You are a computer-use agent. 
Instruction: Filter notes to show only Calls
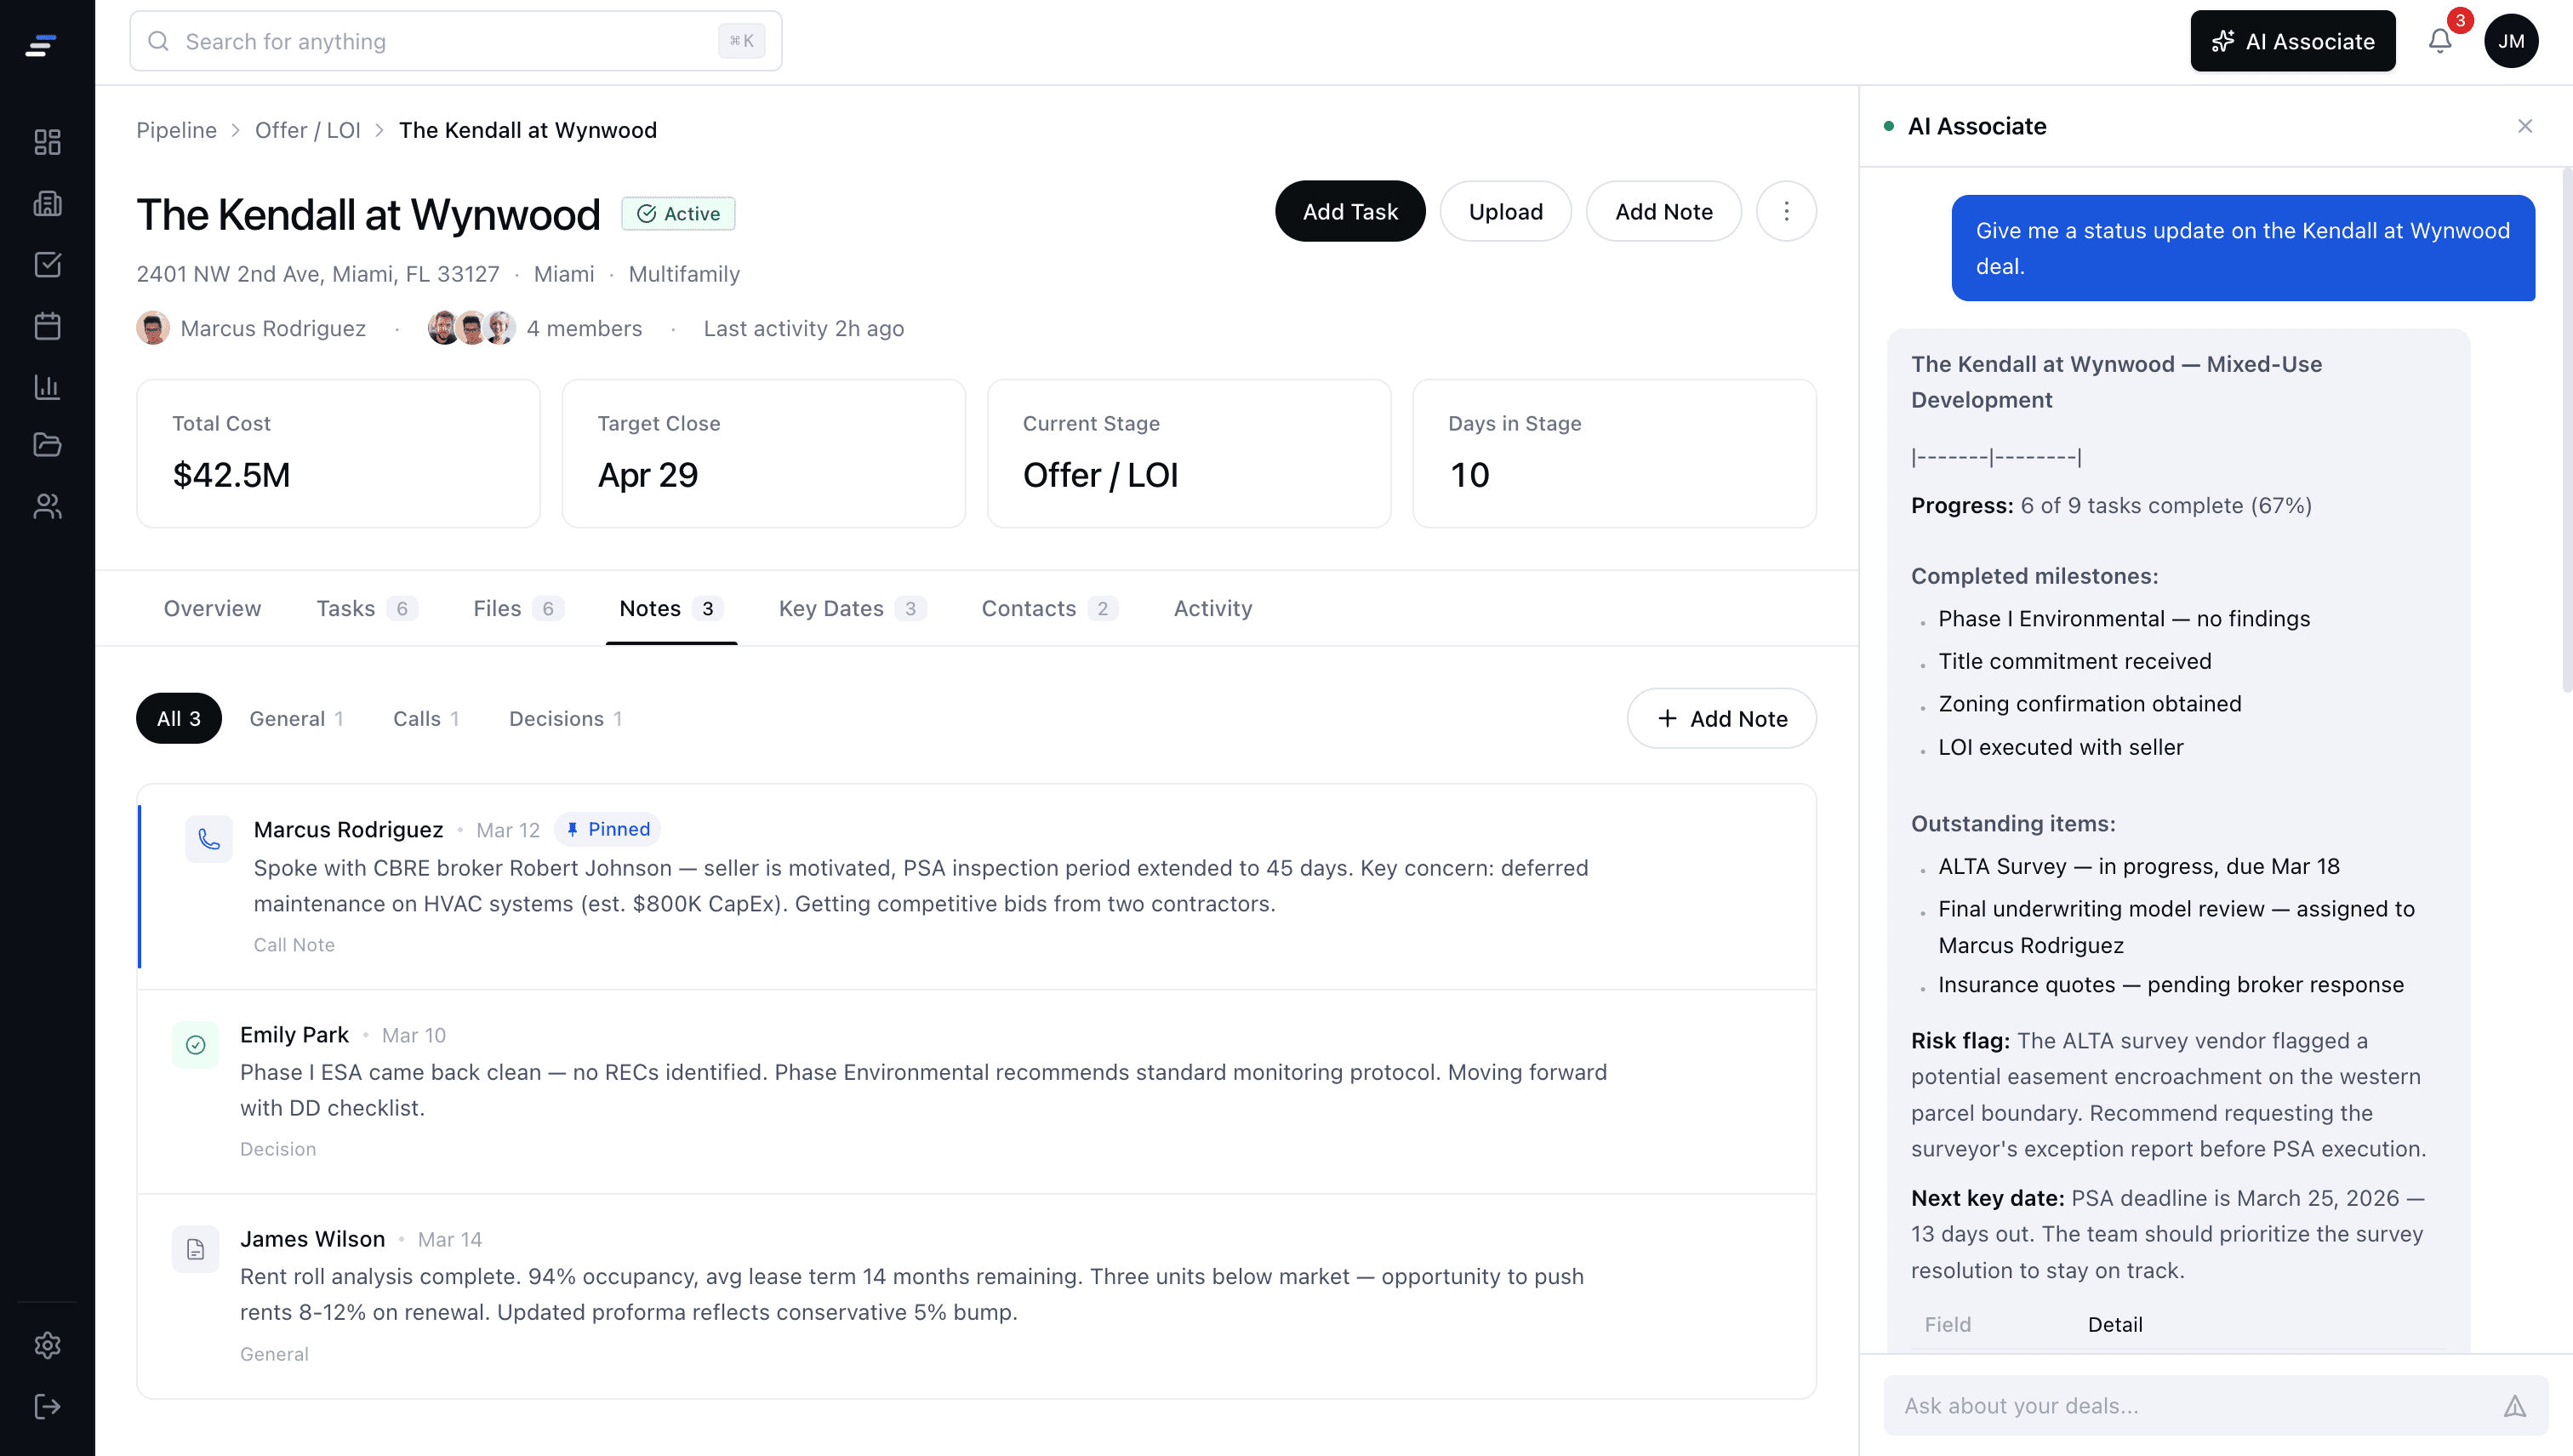coord(425,718)
